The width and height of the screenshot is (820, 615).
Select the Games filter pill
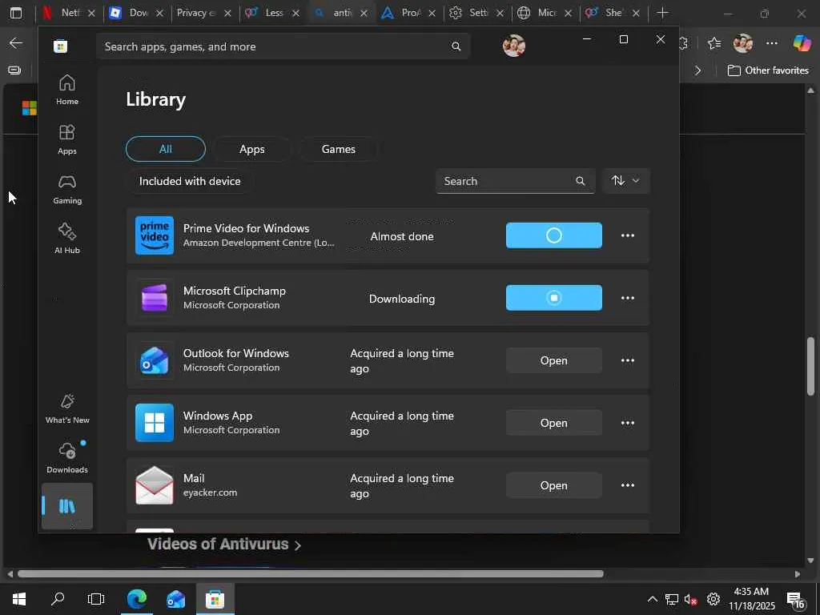[339, 149]
